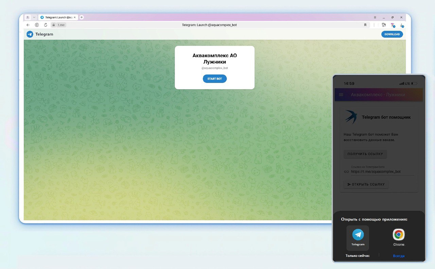This screenshot has height=269, width=435.
Task: Choose Chrome app in open-with dialog
Action: [399, 237]
